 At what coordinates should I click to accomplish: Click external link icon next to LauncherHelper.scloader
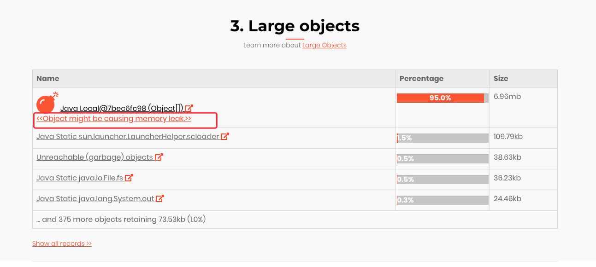tap(225, 136)
